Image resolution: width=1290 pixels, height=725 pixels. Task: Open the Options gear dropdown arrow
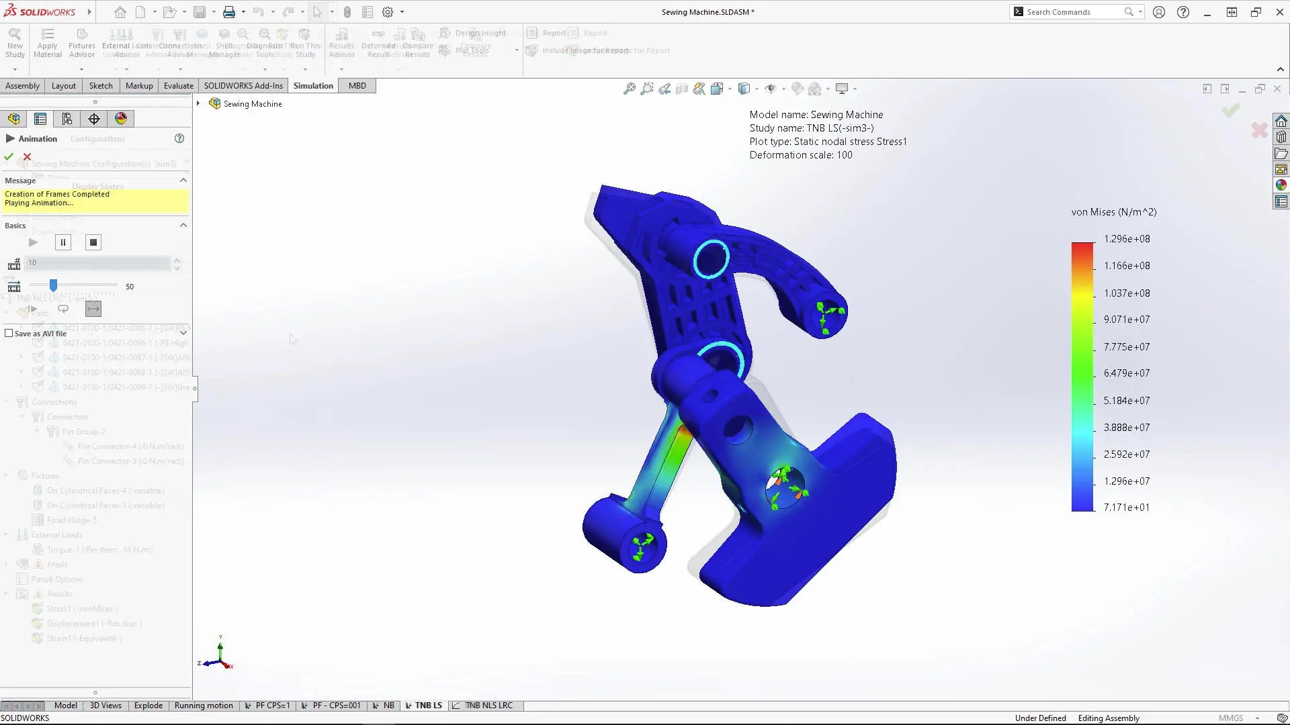(402, 12)
